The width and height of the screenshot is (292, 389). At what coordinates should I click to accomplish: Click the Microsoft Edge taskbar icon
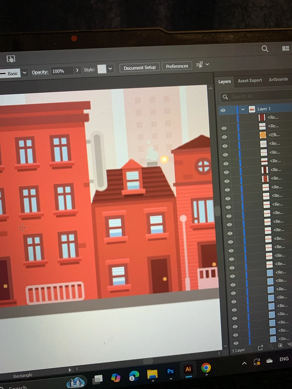tap(134, 375)
